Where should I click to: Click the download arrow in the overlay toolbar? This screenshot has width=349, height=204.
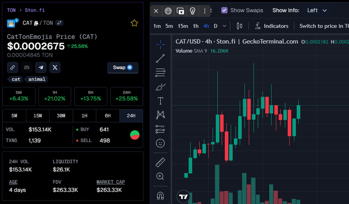pos(168,11)
